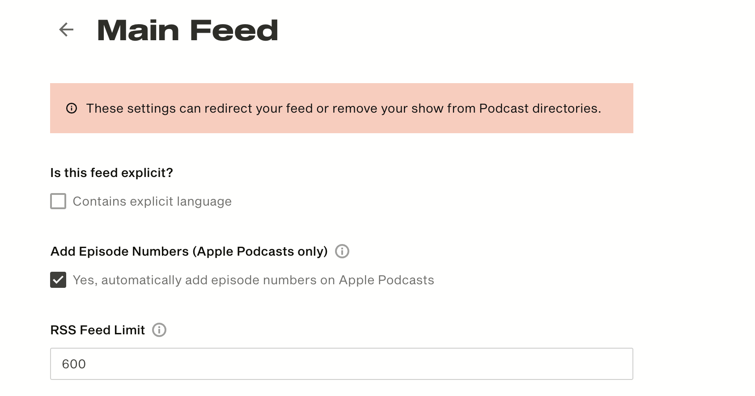This screenshot has height=396, width=755.
Task: Click the "Yes, automatically add episode numbers" label
Action: [x=253, y=280]
